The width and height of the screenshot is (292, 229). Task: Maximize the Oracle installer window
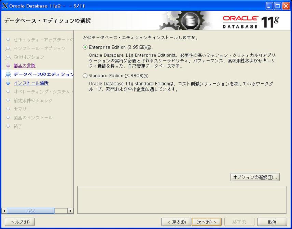(277, 6)
